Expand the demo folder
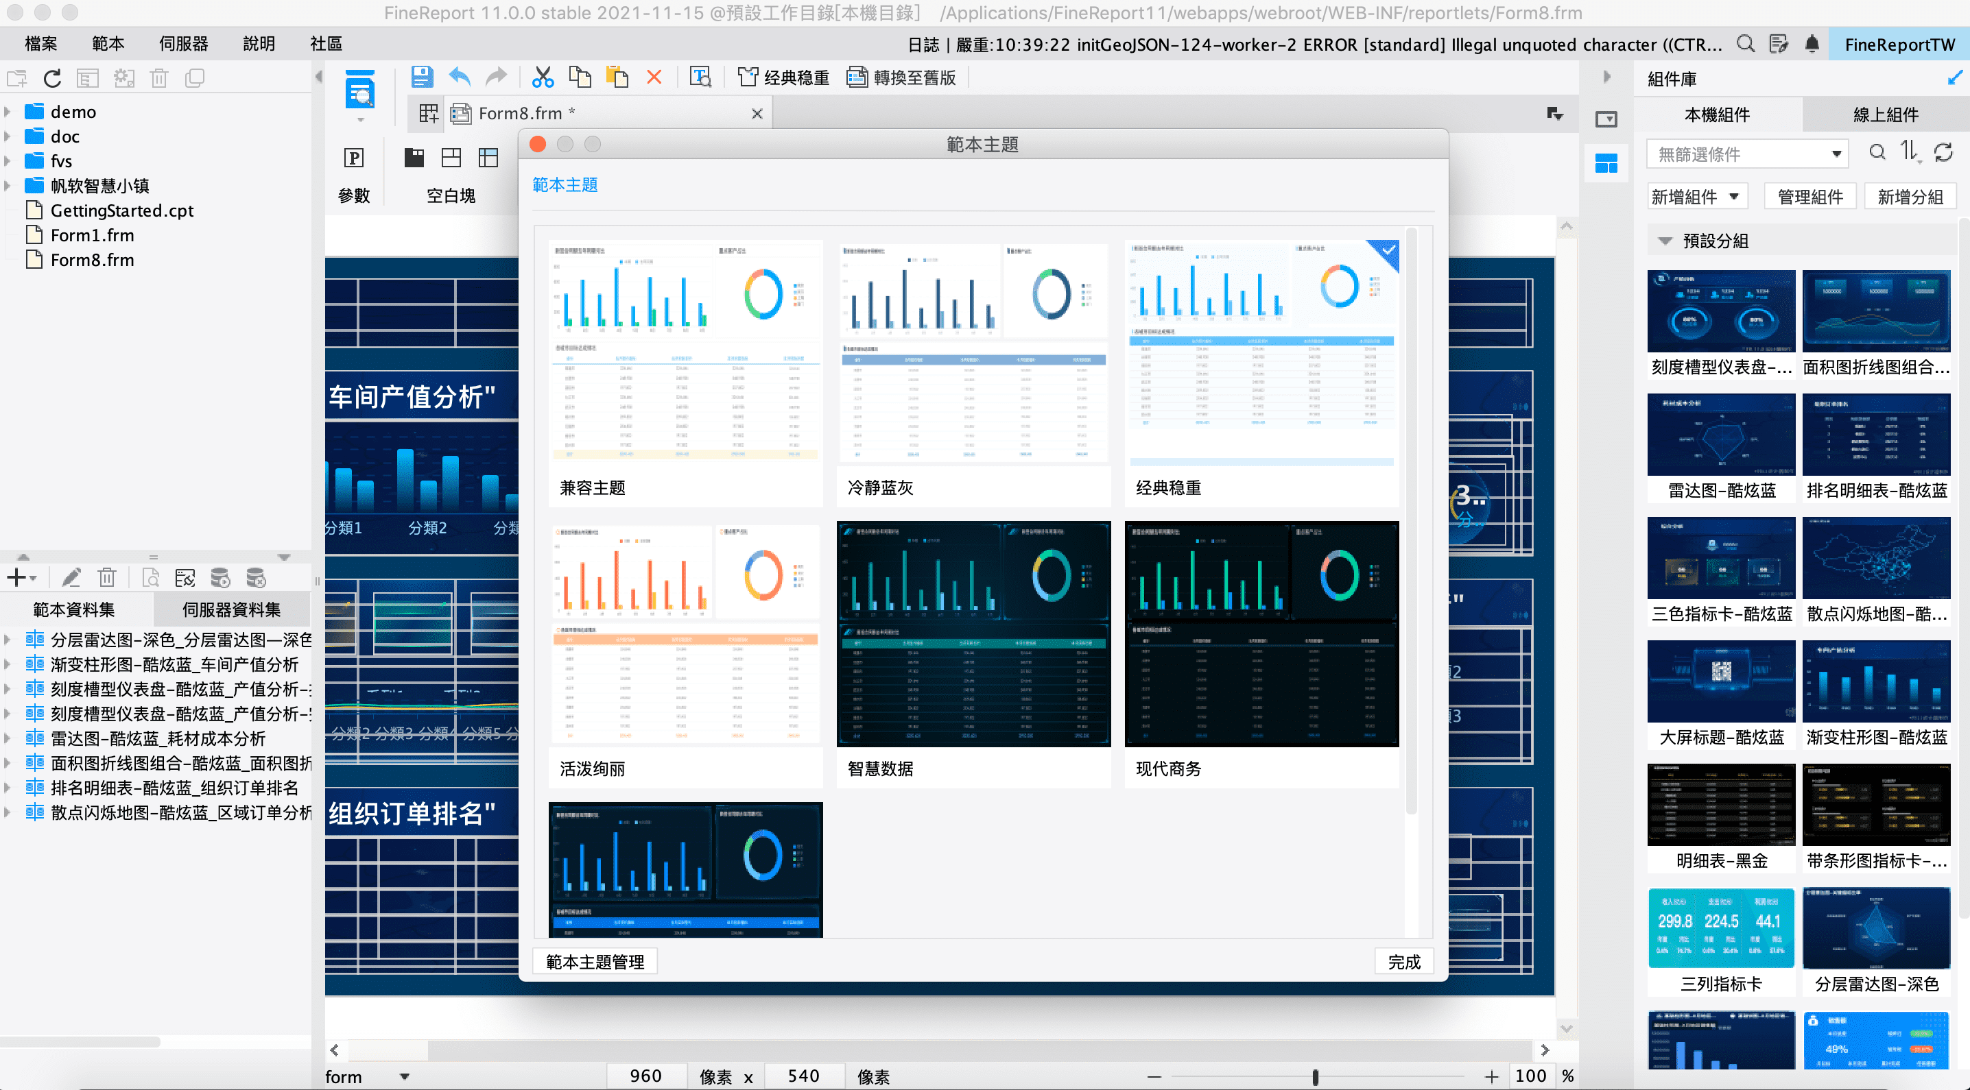 coord(8,112)
